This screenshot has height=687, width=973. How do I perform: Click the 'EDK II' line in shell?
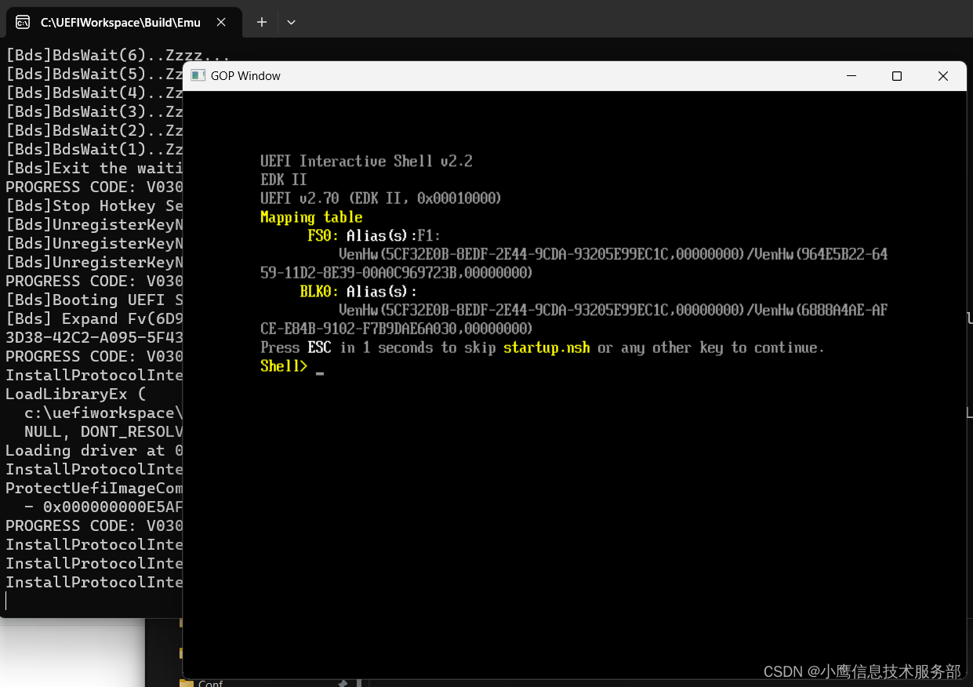tap(283, 180)
